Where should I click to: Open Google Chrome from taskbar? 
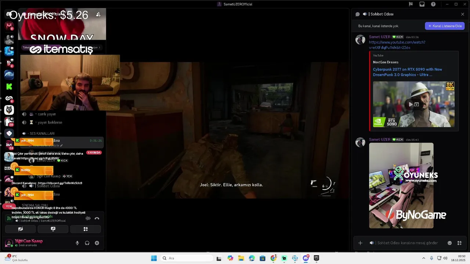(x=273, y=258)
